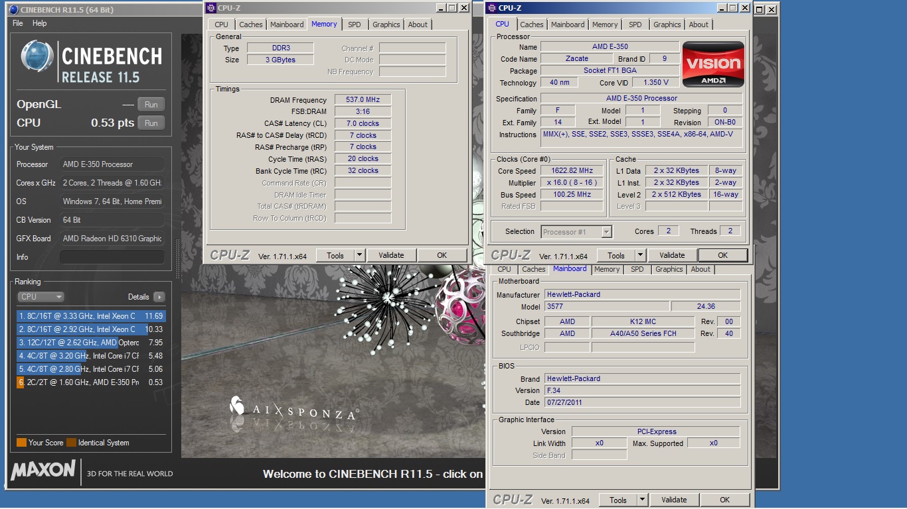Click the orange Your Score legend swatch
Screen dimensions: 907x509
pos(21,443)
